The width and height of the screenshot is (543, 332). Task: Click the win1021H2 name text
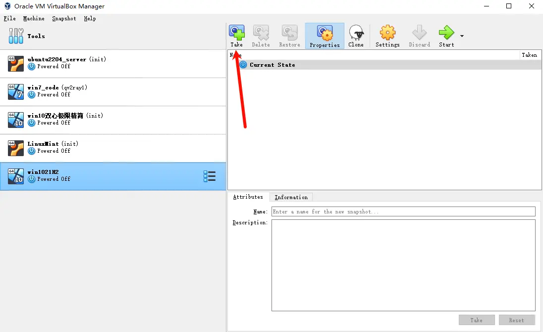(43, 172)
